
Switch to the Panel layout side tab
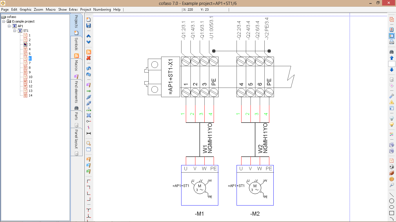(77, 142)
